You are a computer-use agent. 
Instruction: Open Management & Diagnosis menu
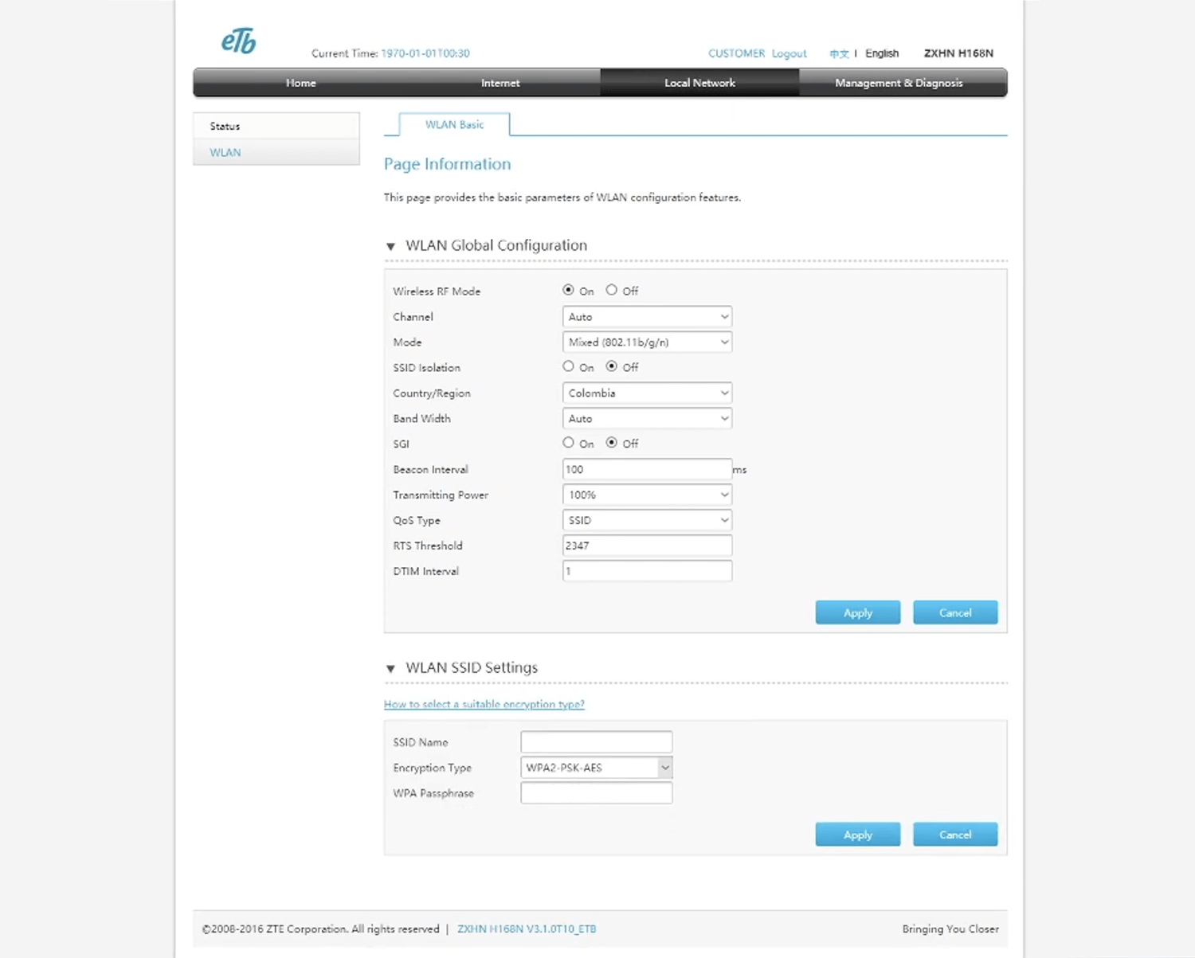coord(898,83)
